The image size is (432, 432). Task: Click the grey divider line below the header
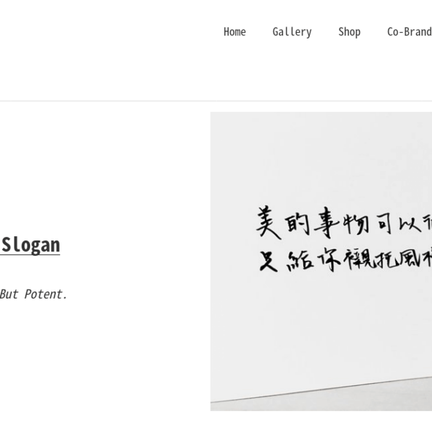(x=216, y=101)
